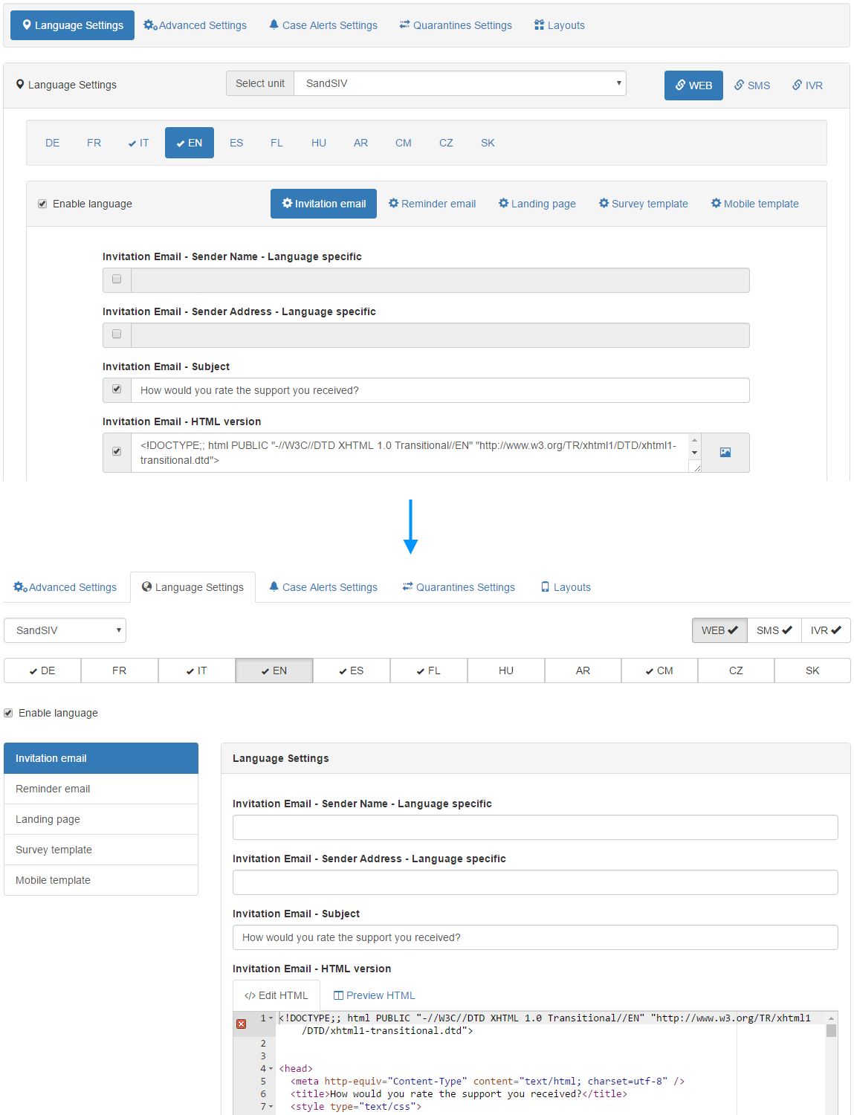Collapse the head tag fold arrow on line 4
This screenshot has height=1115, width=854.
coord(271,1069)
